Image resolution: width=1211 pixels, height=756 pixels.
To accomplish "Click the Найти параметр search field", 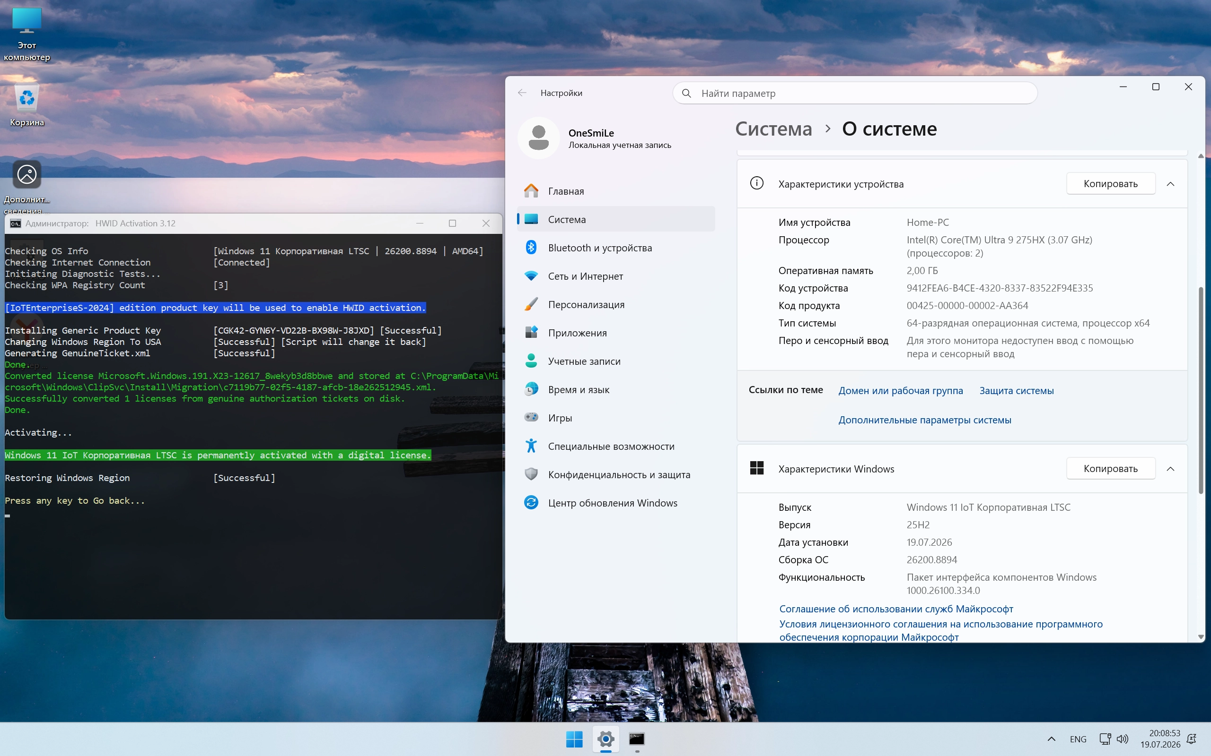I will [x=855, y=94].
